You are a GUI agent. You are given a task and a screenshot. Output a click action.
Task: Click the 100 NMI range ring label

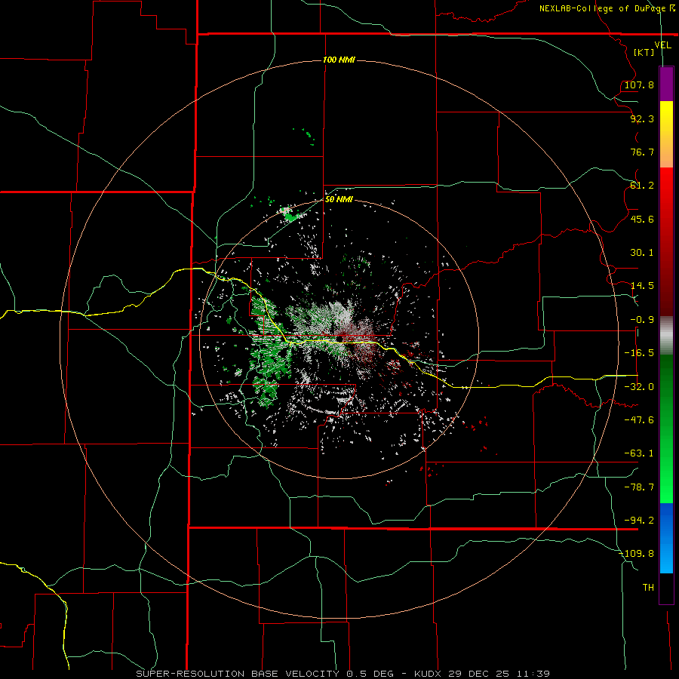(339, 60)
